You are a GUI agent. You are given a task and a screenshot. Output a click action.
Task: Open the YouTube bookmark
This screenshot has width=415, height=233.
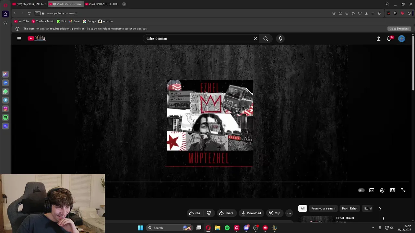pos(22,21)
